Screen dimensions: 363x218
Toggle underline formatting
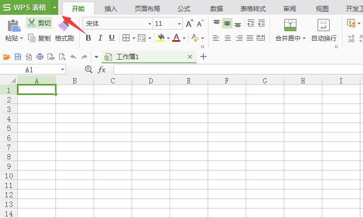coord(111,37)
